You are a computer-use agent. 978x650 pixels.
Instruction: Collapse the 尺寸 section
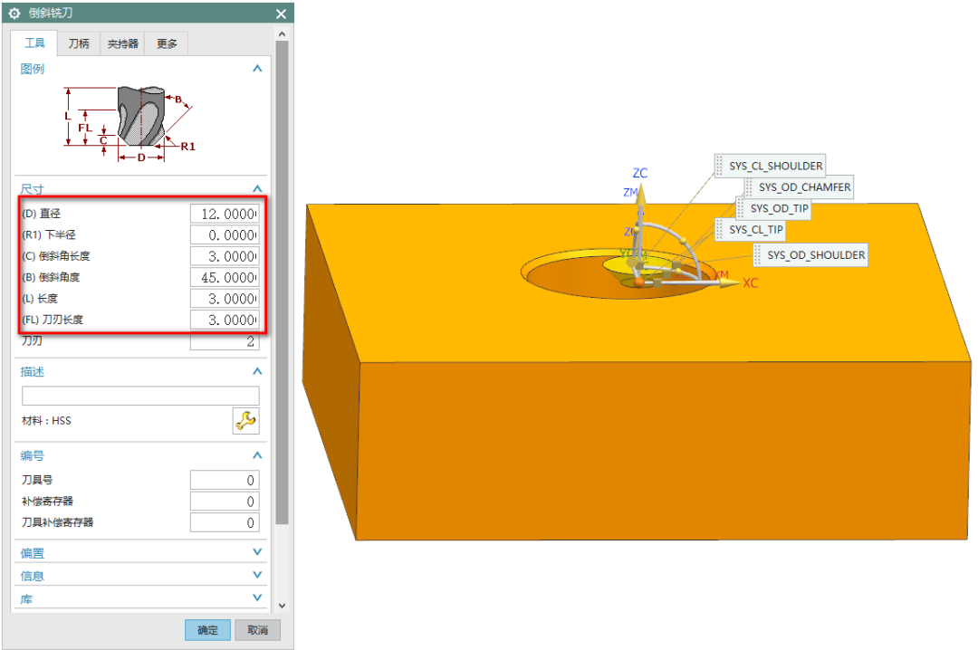[257, 189]
